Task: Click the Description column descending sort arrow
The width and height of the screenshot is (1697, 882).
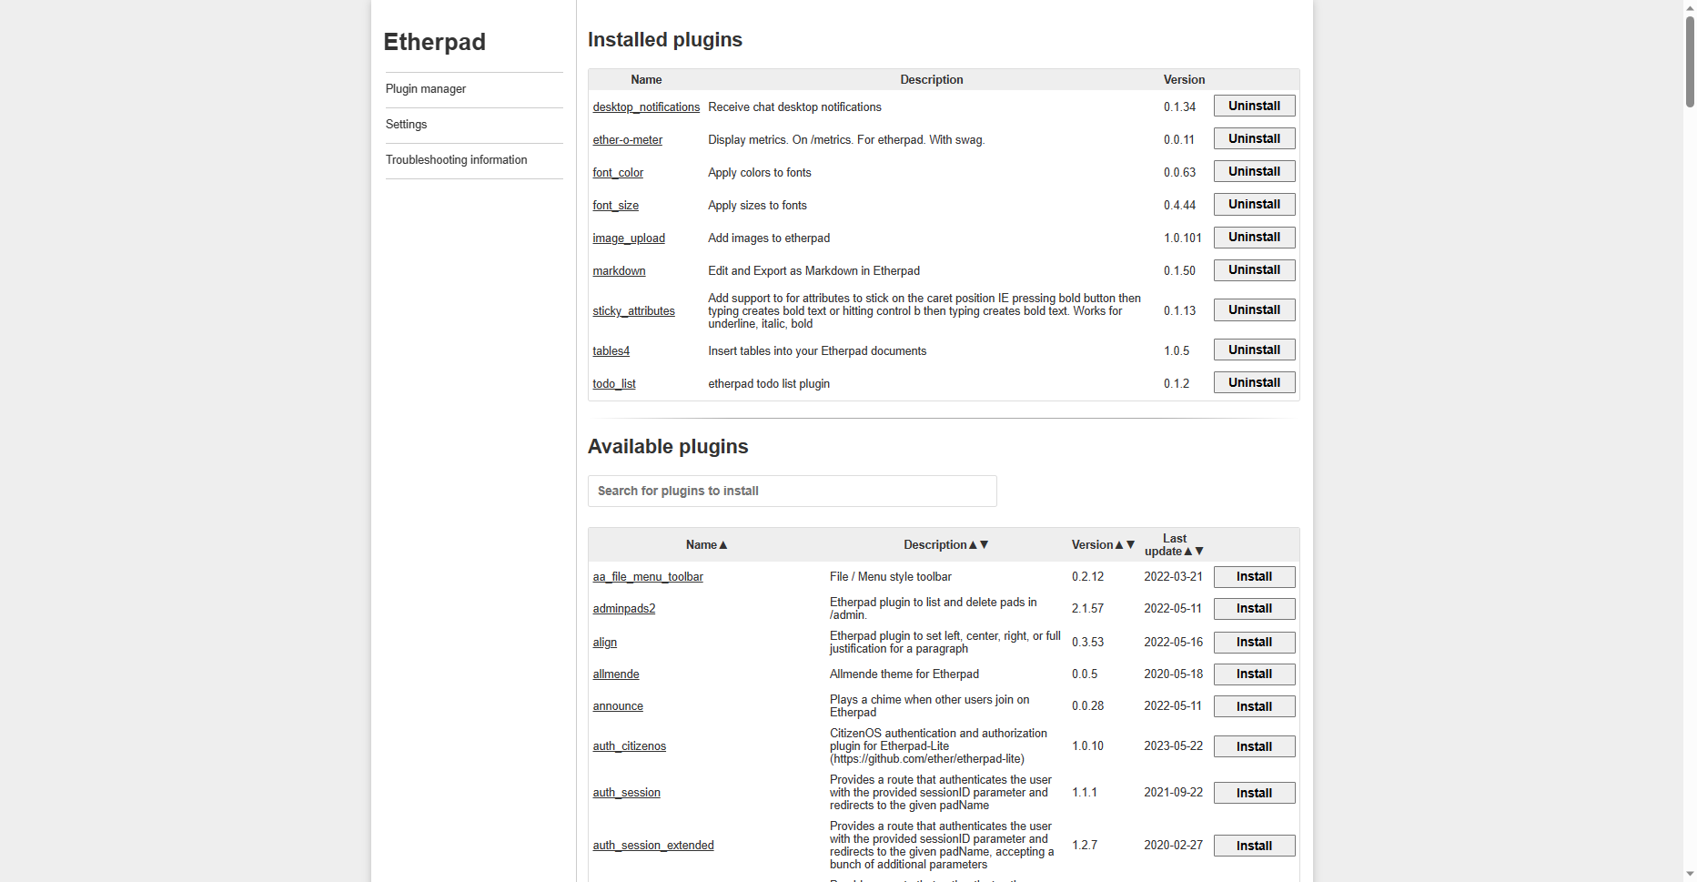Action: click(x=985, y=545)
